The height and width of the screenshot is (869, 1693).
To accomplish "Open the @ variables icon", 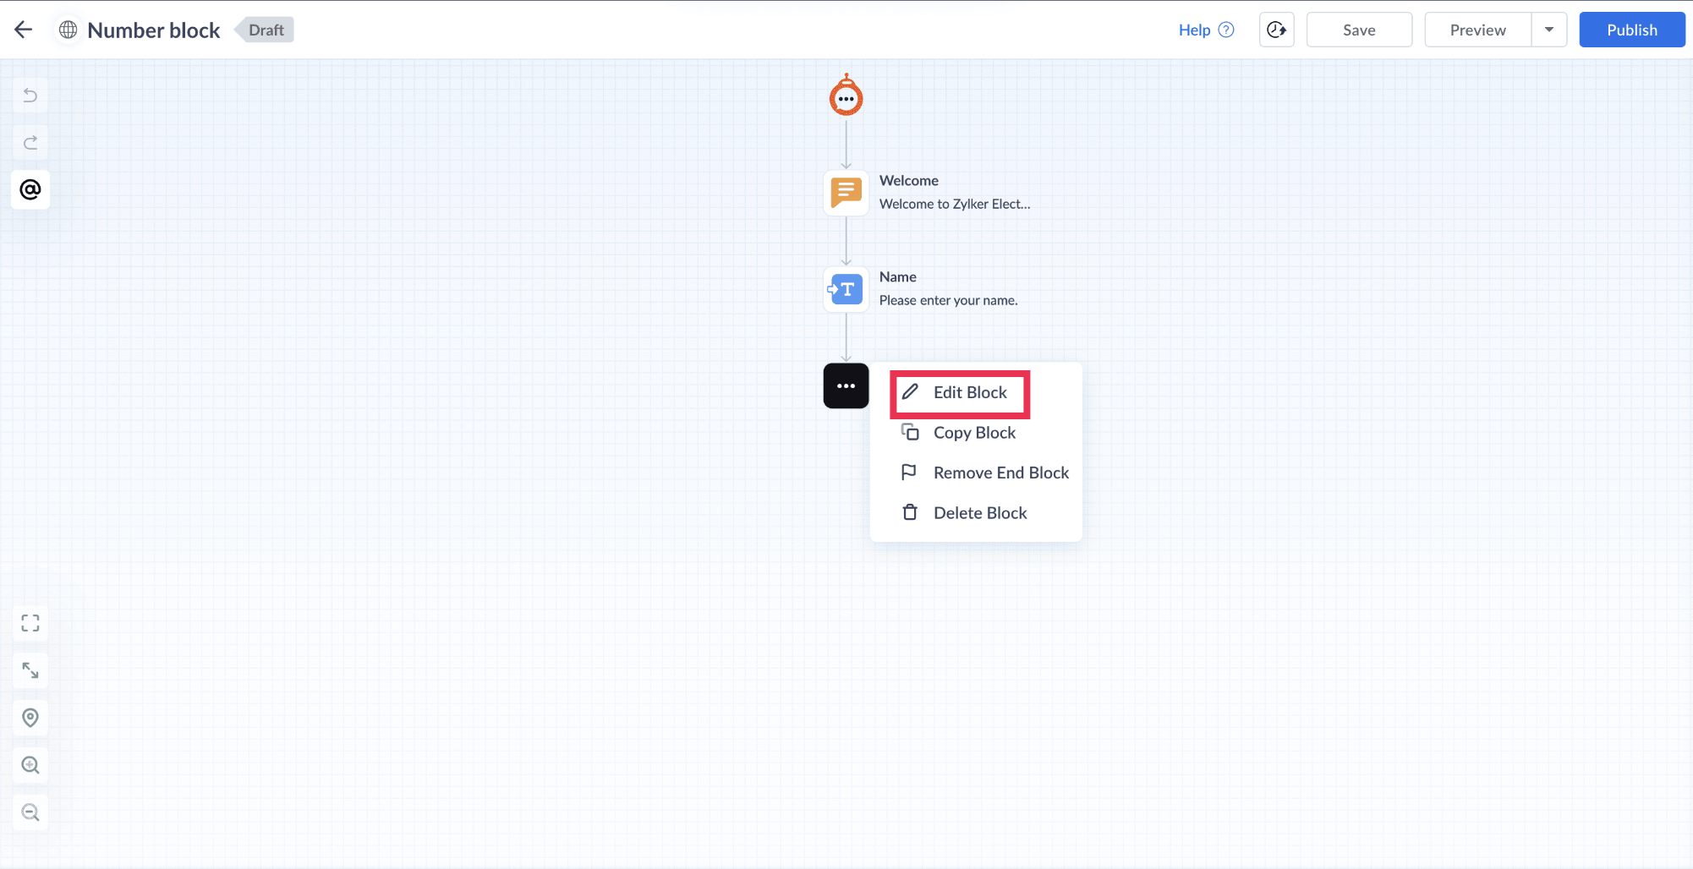I will click(x=30, y=189).
